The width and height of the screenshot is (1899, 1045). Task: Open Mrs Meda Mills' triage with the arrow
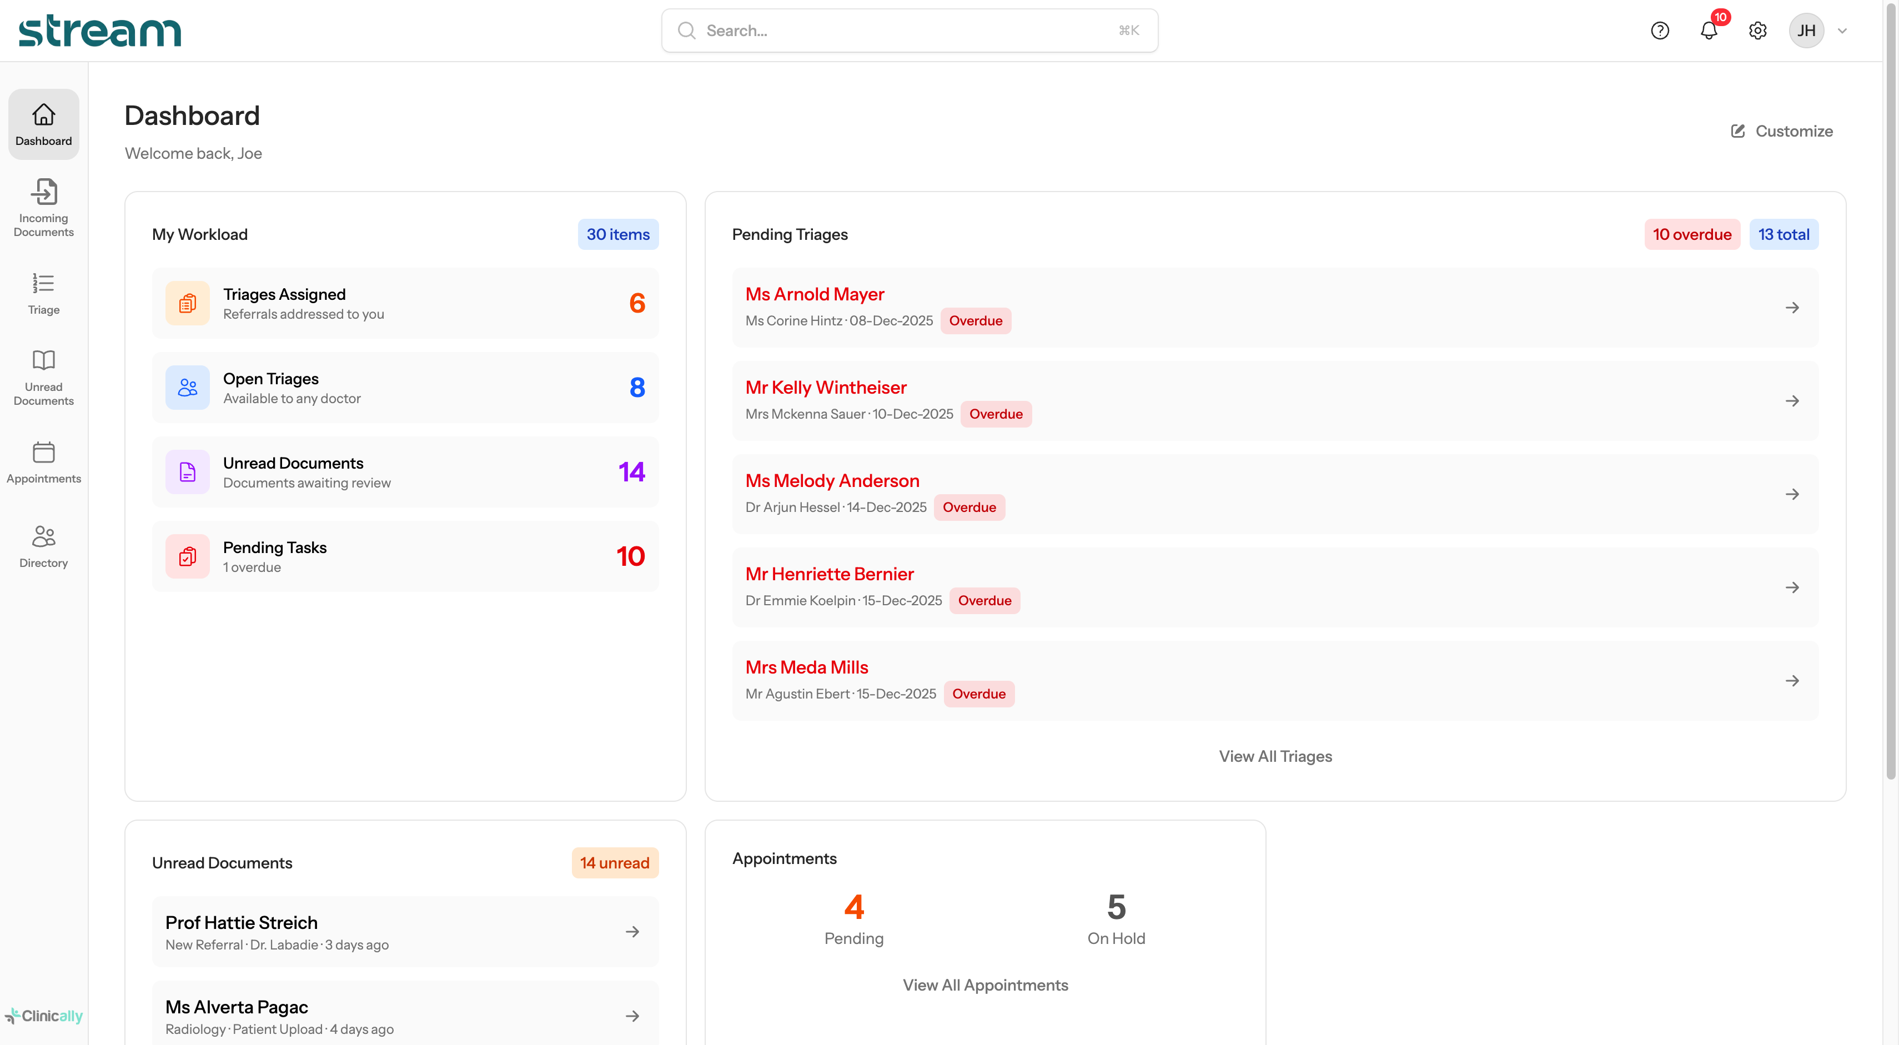[x=1793, y=680]
